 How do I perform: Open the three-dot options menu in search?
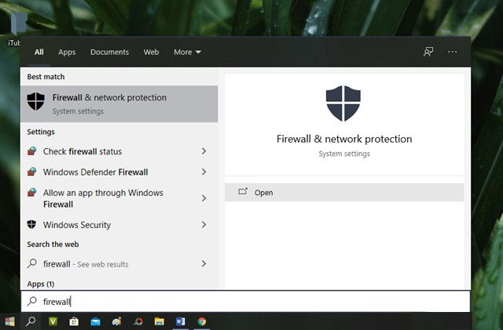[x=453, y=52]
